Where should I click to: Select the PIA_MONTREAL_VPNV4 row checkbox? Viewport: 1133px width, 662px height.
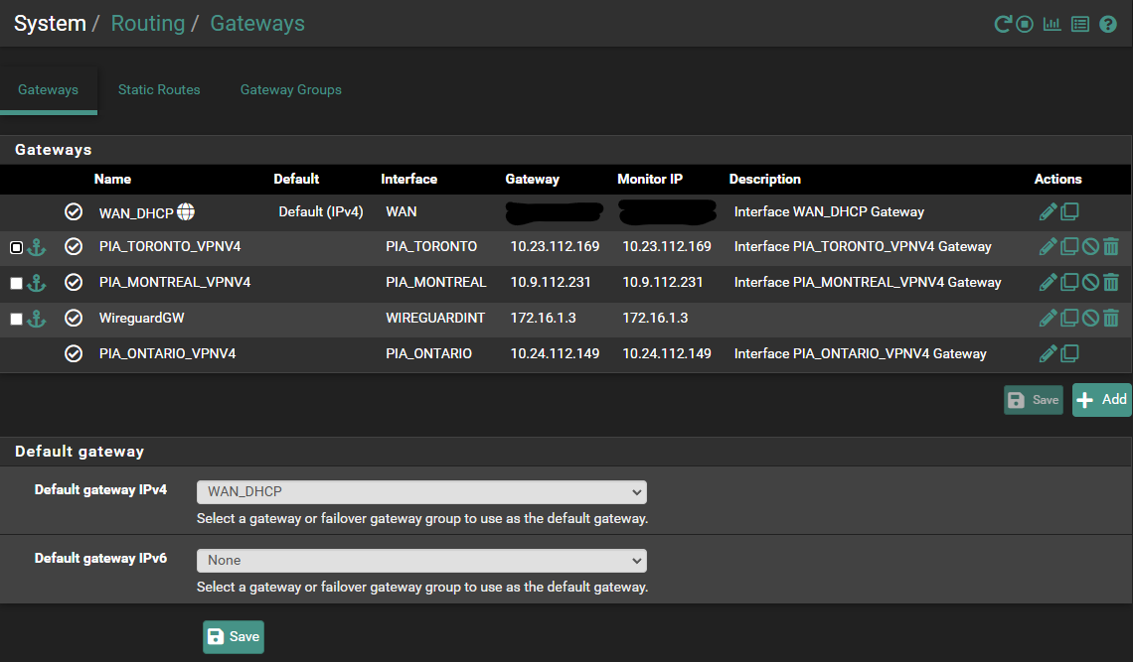[17, 283]
